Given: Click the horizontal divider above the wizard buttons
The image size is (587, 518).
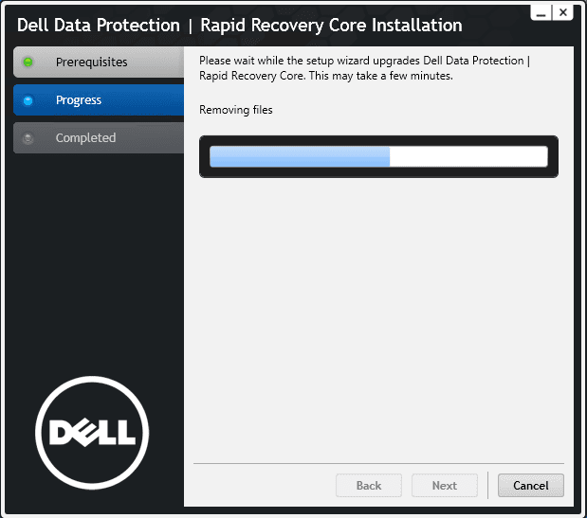Looking at the screenshot, I should (x=378, y=463).
